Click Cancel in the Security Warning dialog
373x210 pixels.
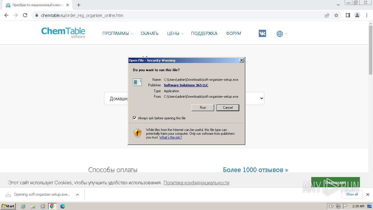[x=228, y=108]
